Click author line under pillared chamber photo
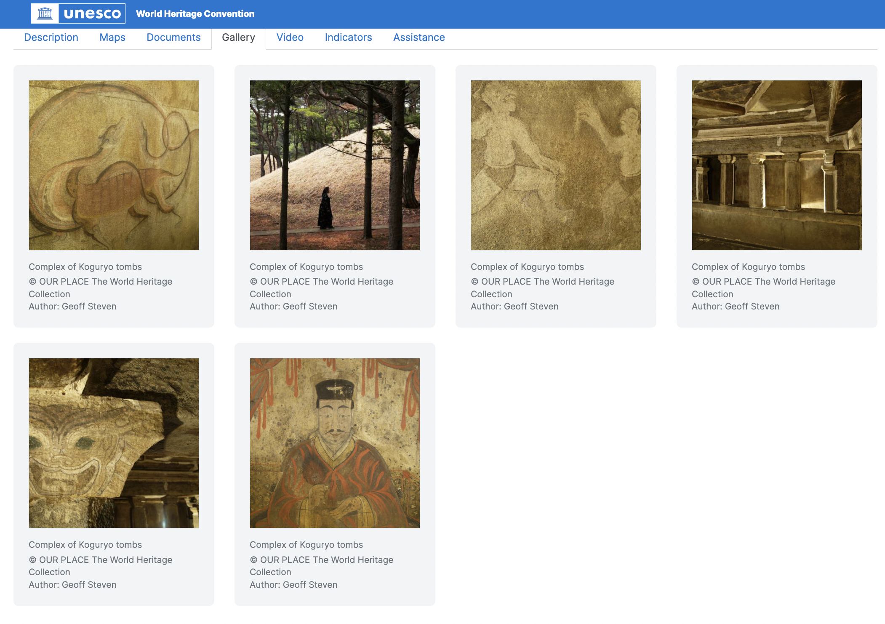The width and height of the screenshot is (885, 624). click(736, 307)
